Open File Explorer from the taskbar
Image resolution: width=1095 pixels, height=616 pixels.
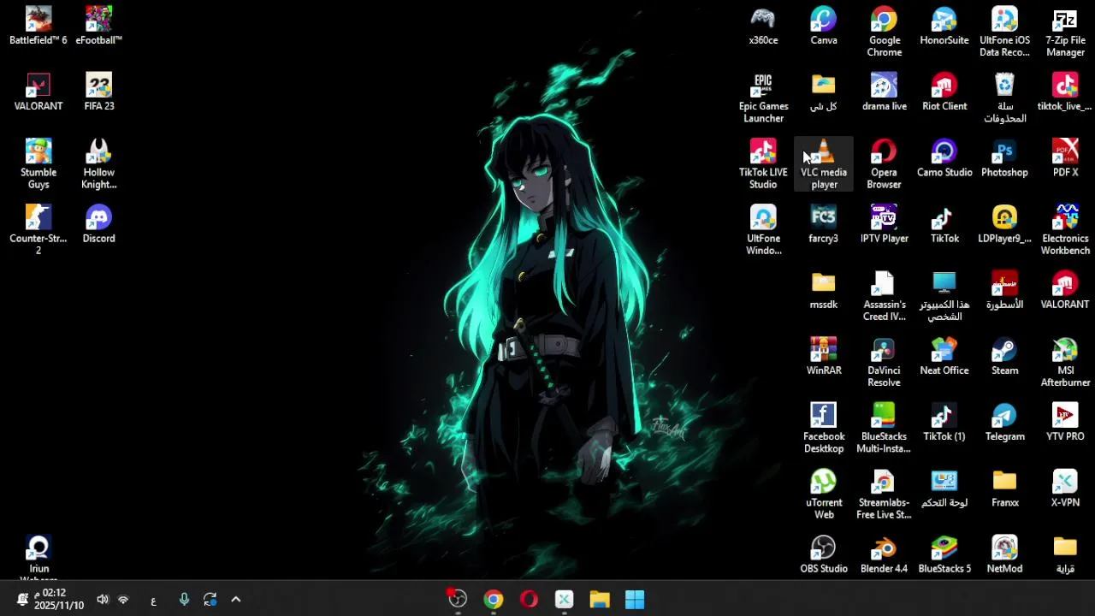pyautogui.click(x=599, y=600)
